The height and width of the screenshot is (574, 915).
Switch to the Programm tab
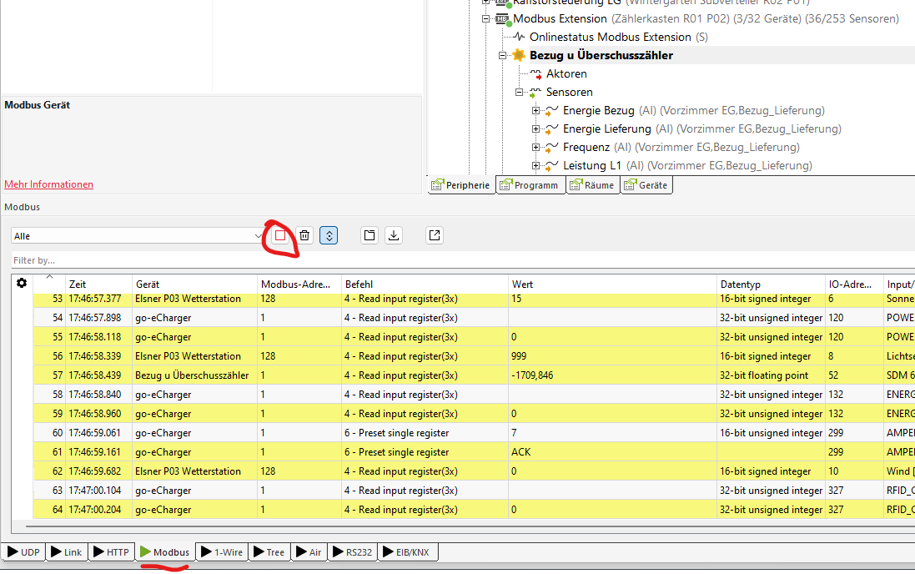(x=530, y=185)
